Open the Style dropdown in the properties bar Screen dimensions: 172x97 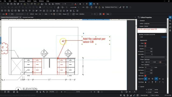[109, 14]
